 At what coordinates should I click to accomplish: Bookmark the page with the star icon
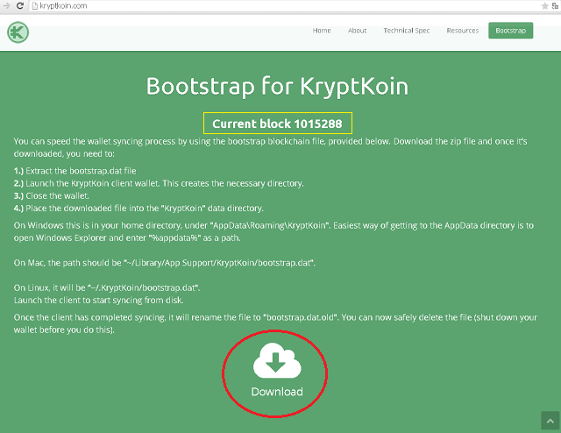[544, 6]
